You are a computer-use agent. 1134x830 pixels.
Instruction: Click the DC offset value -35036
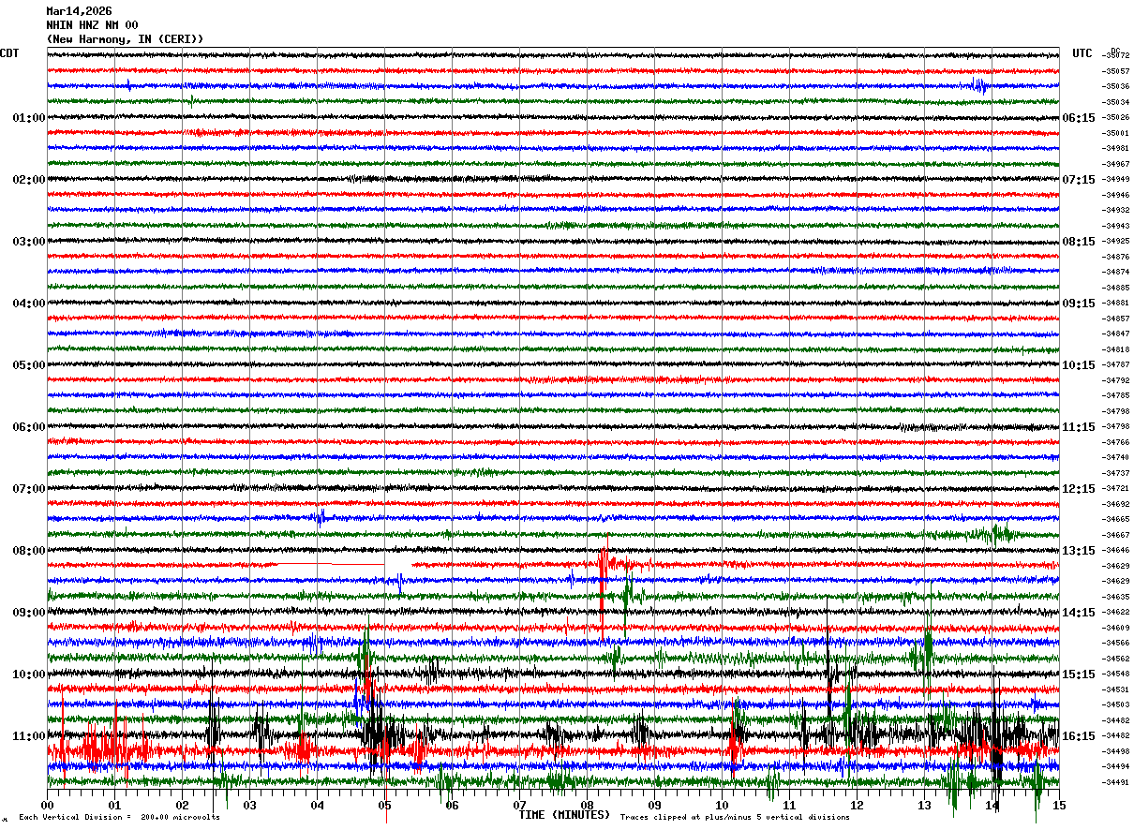pos(1116,87)
